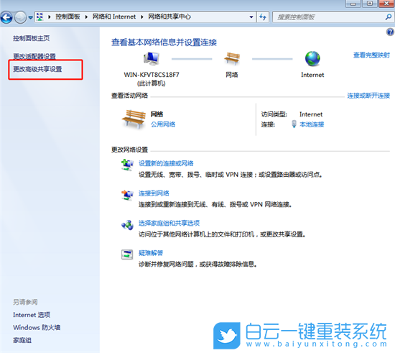The height and width of the screenshot is (353, 395).
Task: Select the 控制面板 breadcrumb
Action: click(68, 17)
